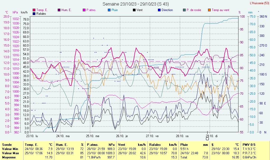Select the '180 S' direction axis value
270x160 pixels.
tap(263, 74)
